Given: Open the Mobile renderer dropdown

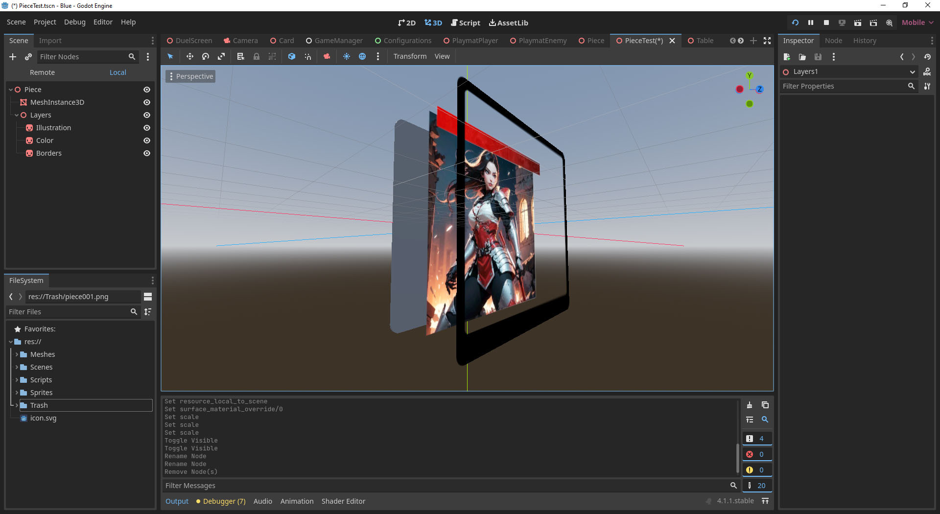Looking at the screenshot, I should [x=917, y=23].
